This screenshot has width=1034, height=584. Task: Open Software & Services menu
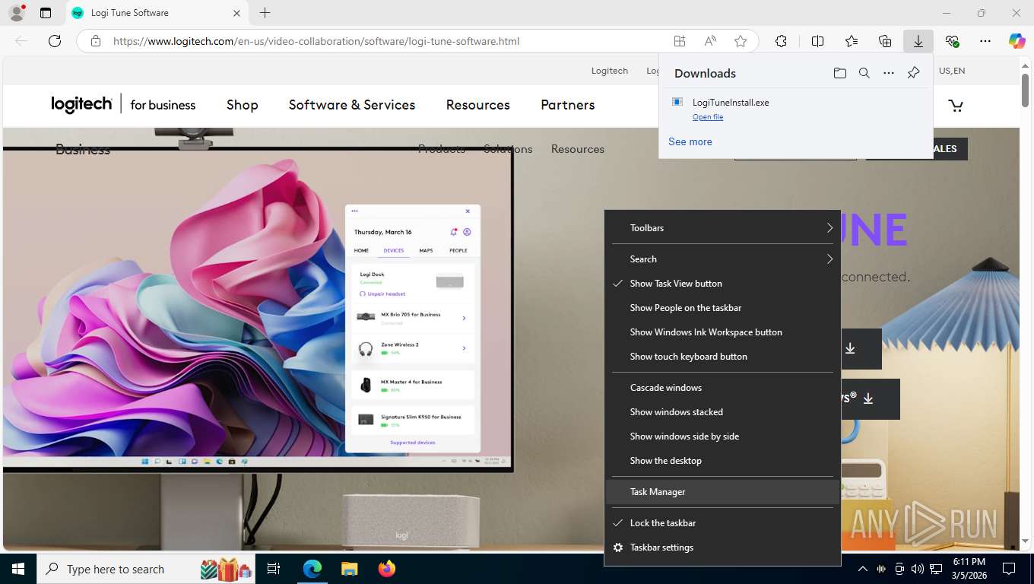point(352,105)
